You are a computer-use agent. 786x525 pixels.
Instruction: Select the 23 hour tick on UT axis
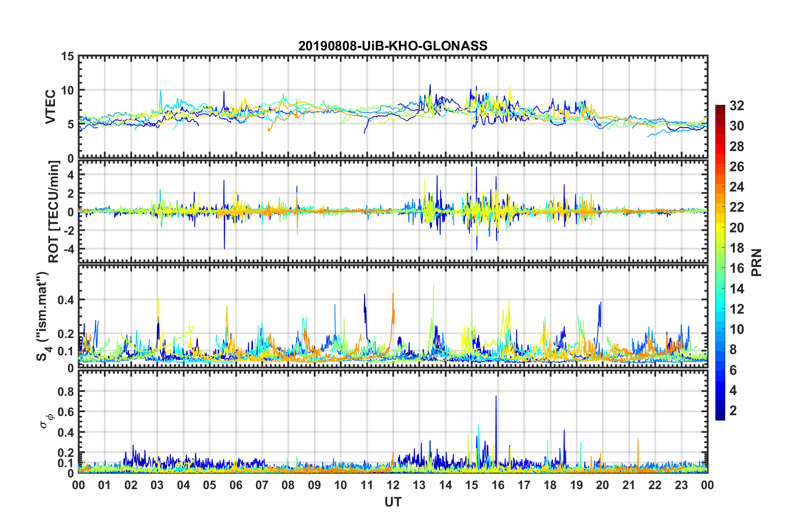[681, 485]
